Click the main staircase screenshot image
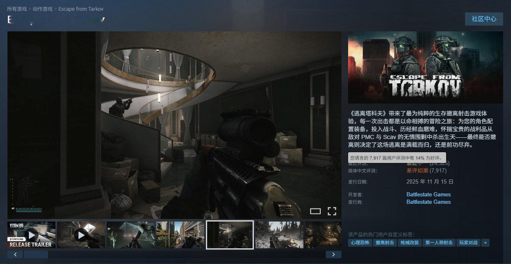 tap(174, 125)
